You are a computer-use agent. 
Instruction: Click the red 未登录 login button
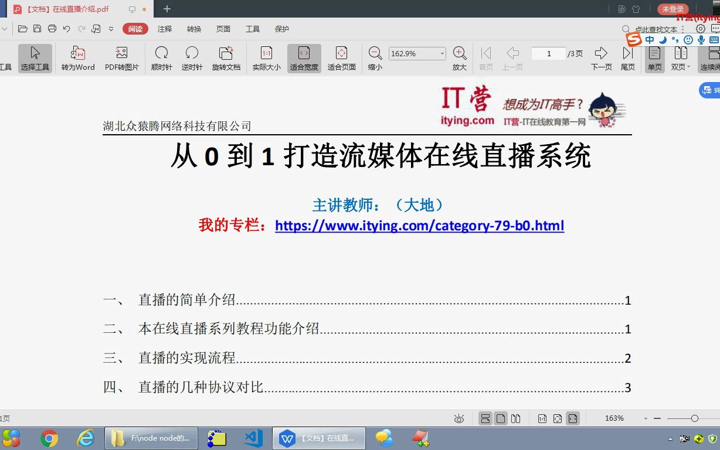coord(672,9)
